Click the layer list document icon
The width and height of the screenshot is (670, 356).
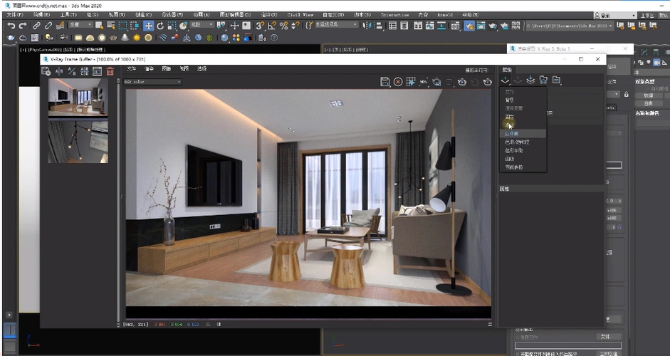click(x=556, y=80)
